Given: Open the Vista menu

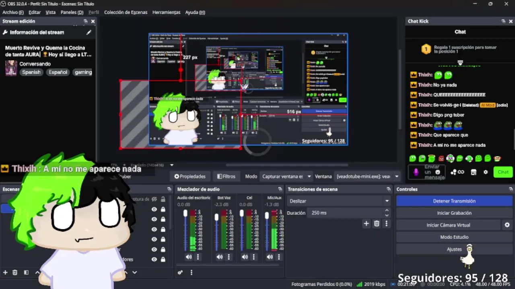Looking at the screenshot, I should [50, 12].
